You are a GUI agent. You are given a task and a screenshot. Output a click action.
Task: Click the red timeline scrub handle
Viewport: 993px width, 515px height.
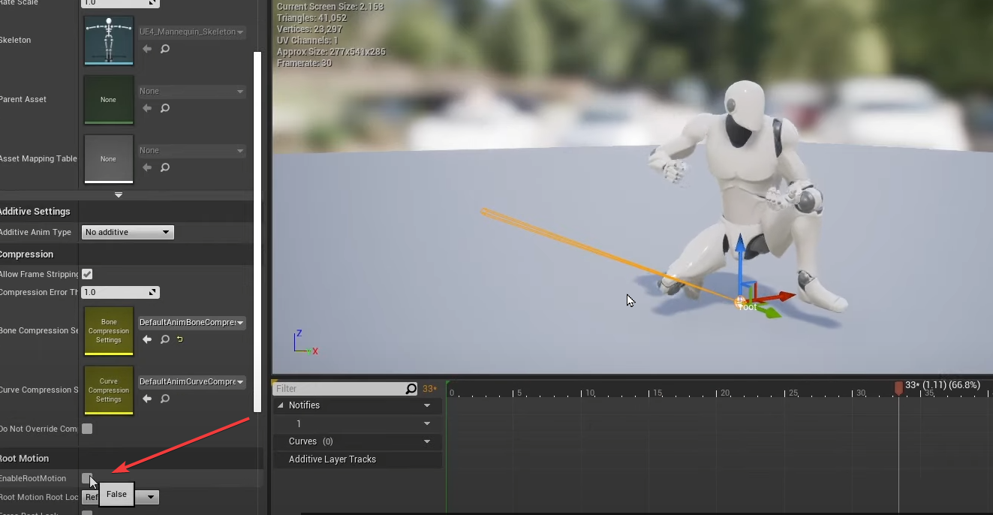point(898,387)
